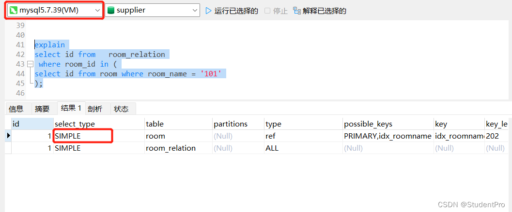Open the mysql5.7.39(VM) connection dropdown
Viewport: 512px width, 212px height.
(x=54, y=11)
